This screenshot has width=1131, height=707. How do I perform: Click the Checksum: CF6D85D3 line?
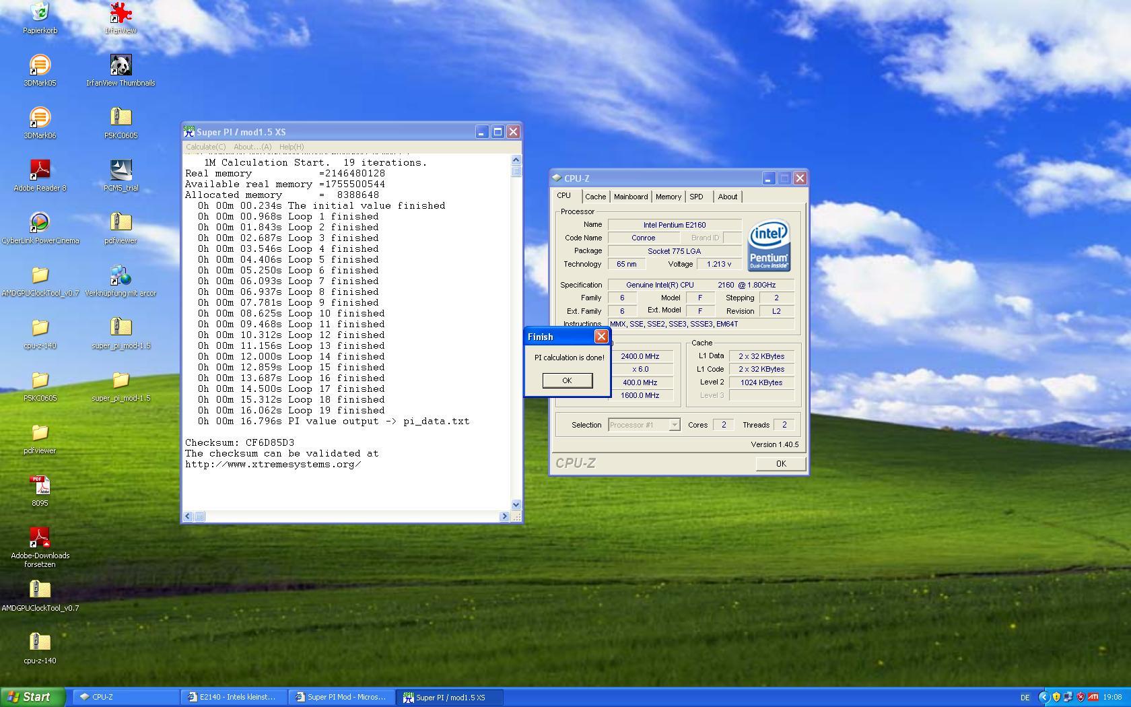pos(240,442)
